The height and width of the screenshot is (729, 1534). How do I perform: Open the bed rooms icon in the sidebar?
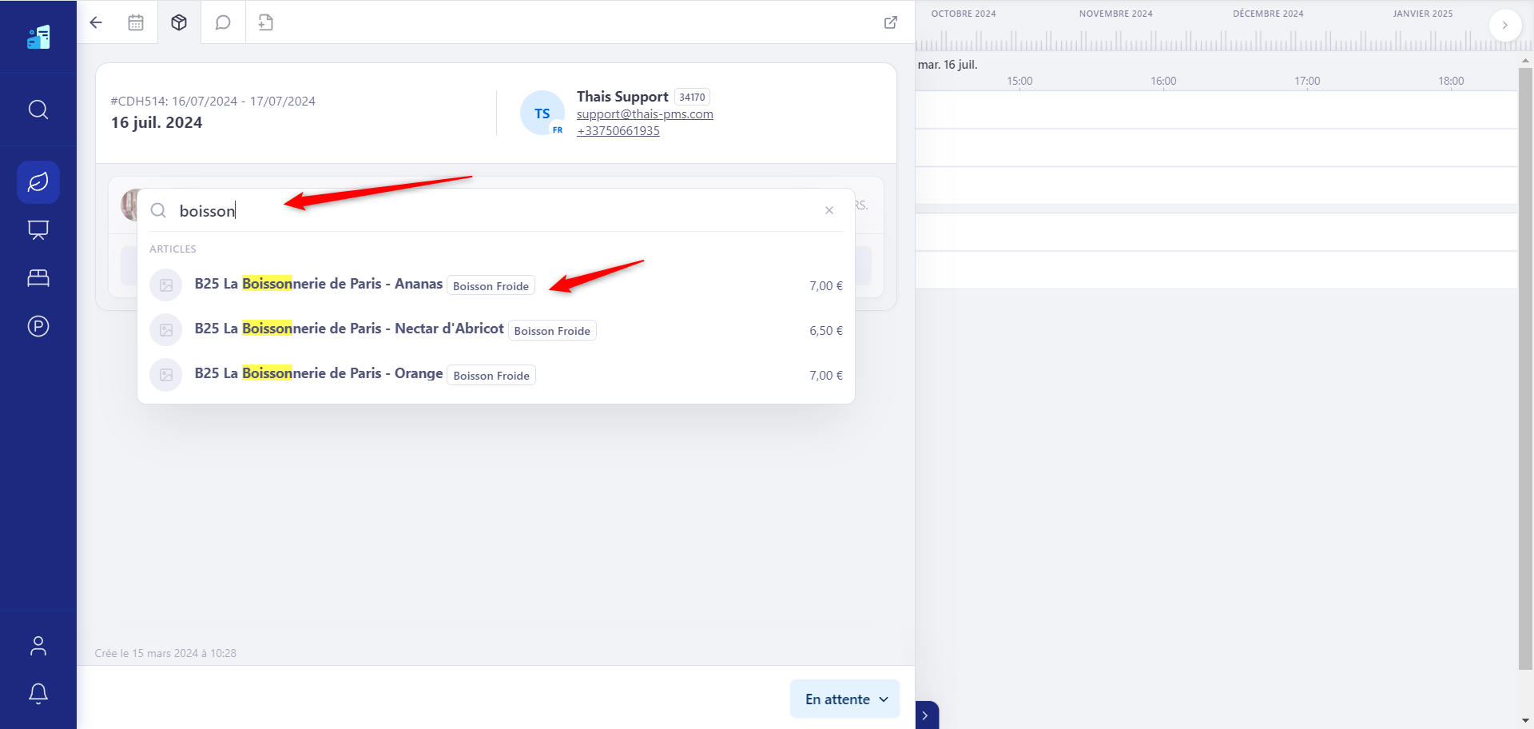point(38,278)
